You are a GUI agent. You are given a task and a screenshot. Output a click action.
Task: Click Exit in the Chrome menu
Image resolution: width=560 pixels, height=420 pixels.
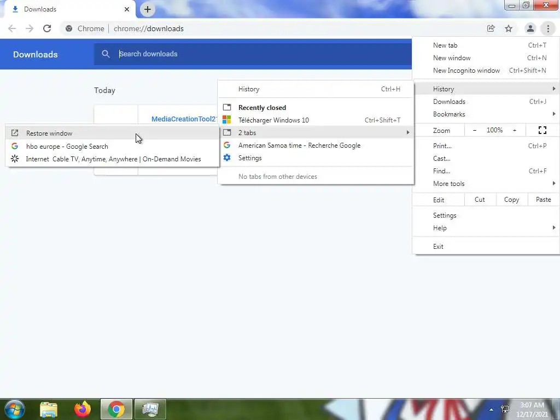486,247
